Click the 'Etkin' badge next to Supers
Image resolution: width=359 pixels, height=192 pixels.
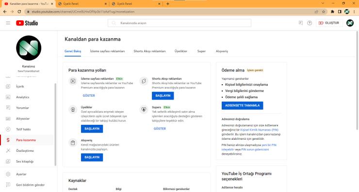coord(167,107)
